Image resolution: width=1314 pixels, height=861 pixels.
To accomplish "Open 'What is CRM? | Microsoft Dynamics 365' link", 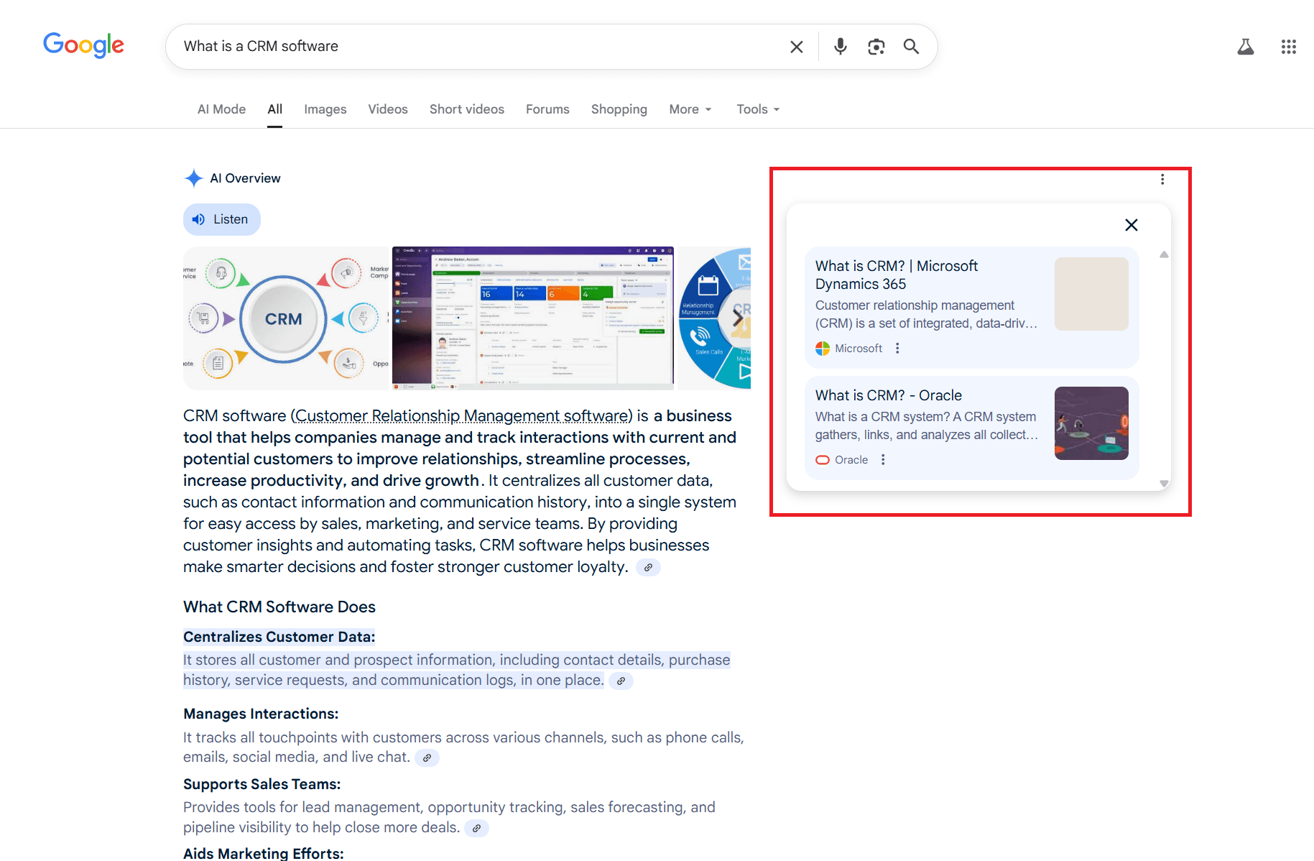I will click(x=897, y=275).
